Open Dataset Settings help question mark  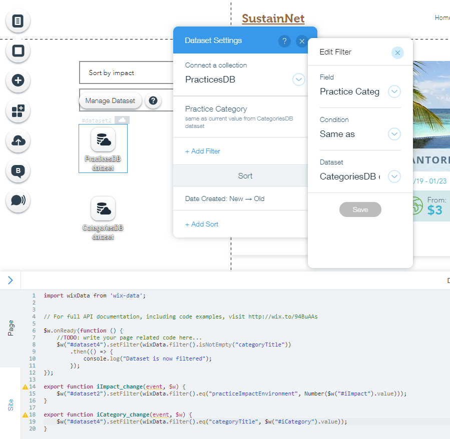pos(284,41)
